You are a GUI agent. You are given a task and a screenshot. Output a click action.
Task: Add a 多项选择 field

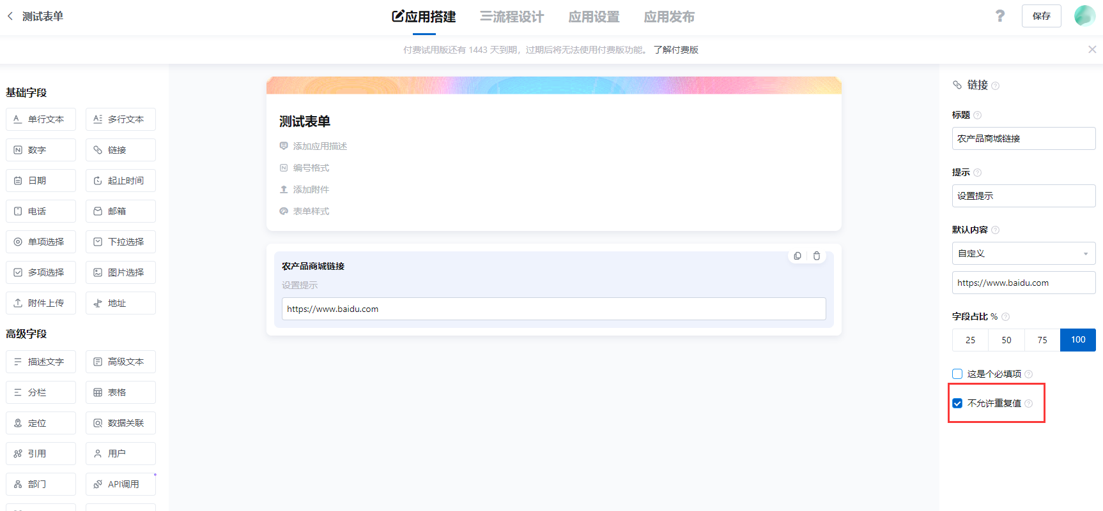coord(41,272)
